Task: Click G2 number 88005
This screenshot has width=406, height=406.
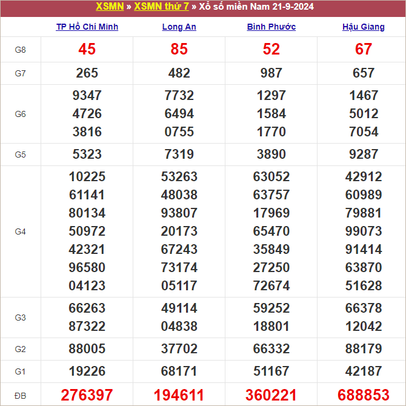Action: [87, 349]
